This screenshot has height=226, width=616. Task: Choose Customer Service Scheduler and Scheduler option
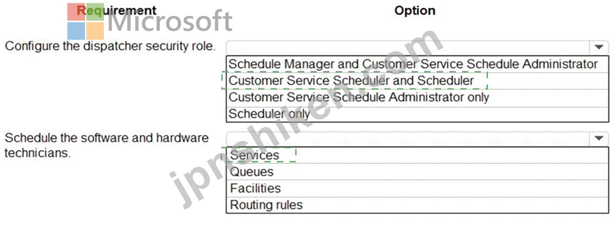pyautogui.click(x=351, y=80)
